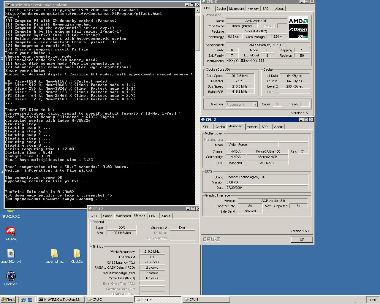Open CPU tab in Memory CPU-Z window
380x304 pixels.
tap(94, 216)
